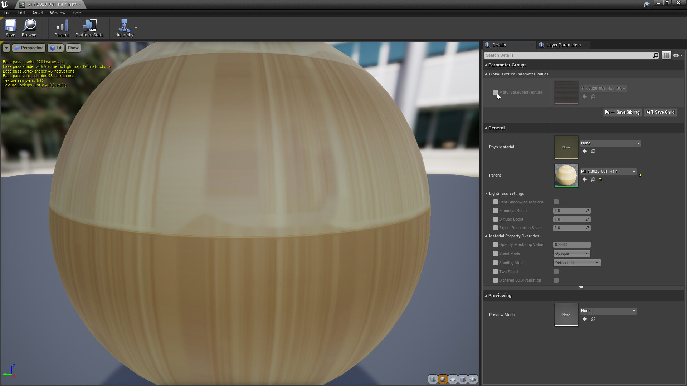687x386 pixels.
Task: Open the Help menu
Action: point(77,13)
